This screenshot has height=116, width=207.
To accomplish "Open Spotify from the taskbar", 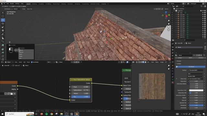I will (47, 114).
